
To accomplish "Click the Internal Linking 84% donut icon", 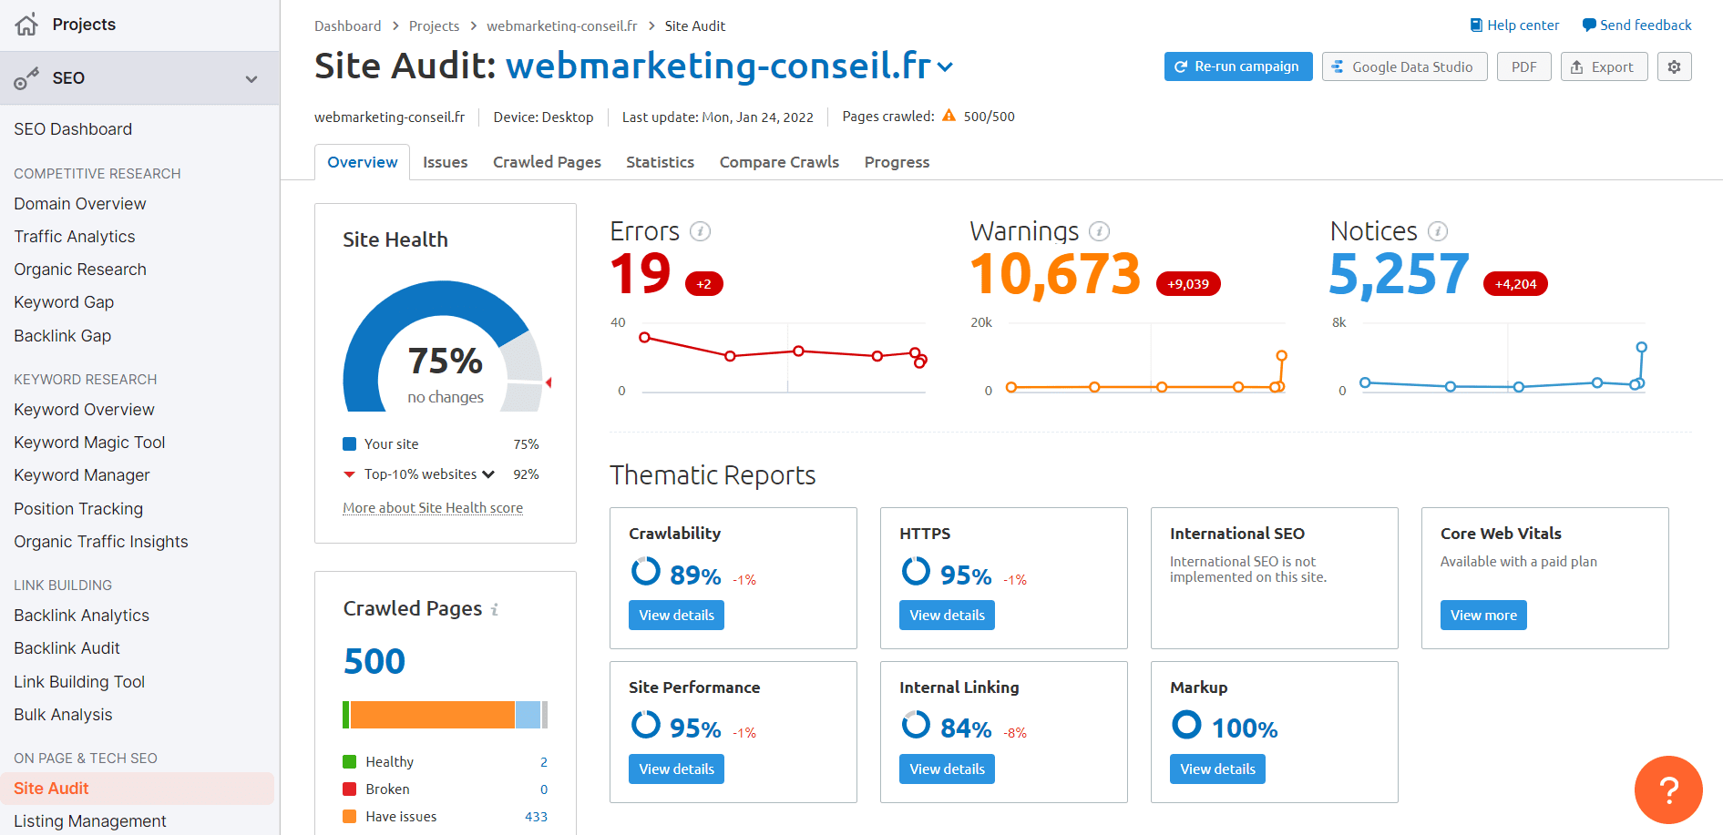I will pyautogui.click(x=916, y=725).
